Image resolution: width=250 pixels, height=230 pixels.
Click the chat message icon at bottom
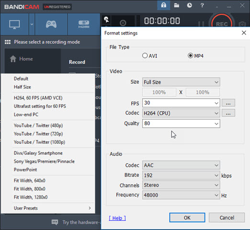55,222
